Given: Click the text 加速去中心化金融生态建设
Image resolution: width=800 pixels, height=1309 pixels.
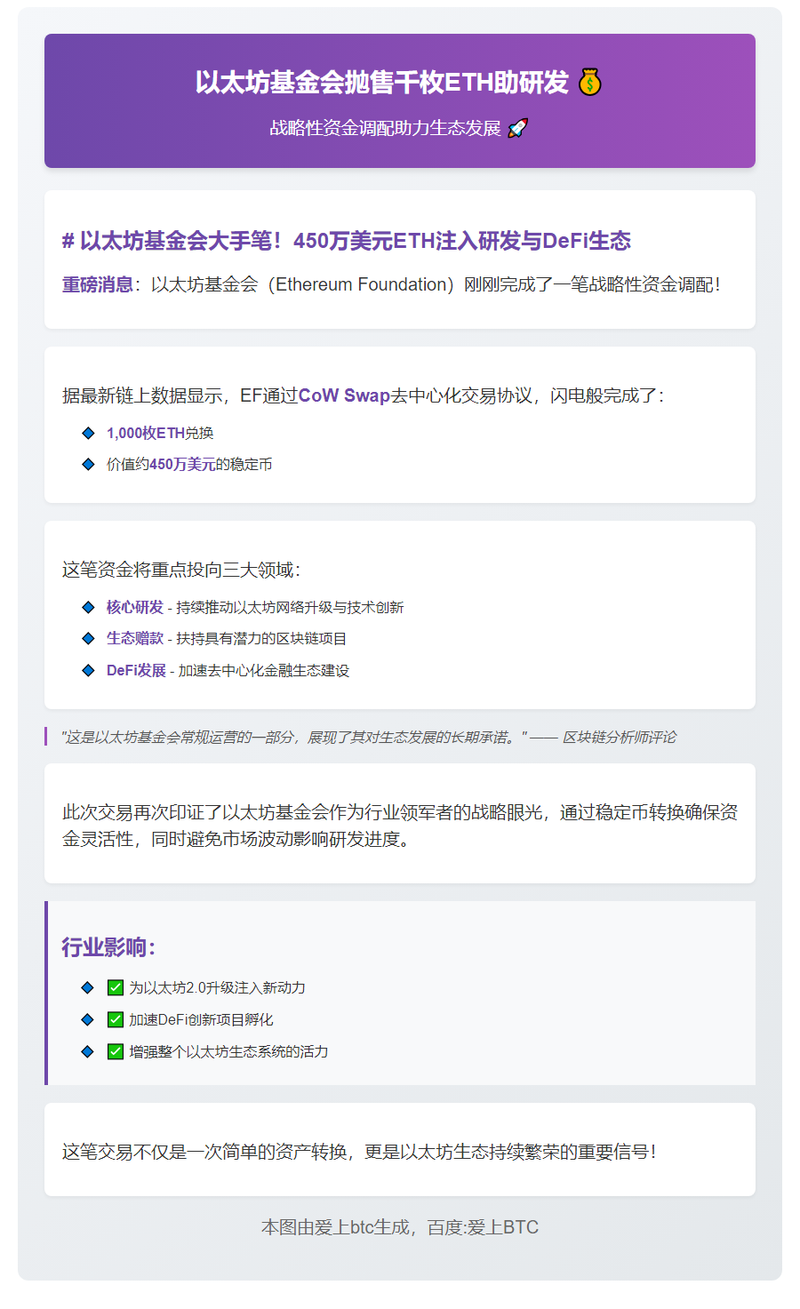Looking at the screenshot, I should (264, 670).
